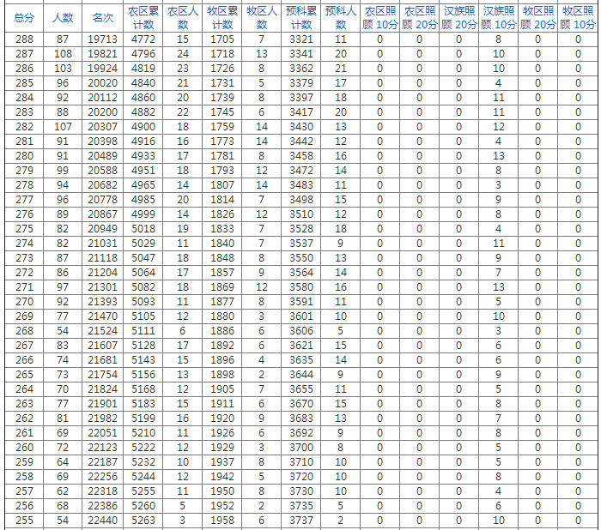The image size is (601, 530).
Task: Open the 汉族照顾 10分 header link
Action: tap(498, 17)
